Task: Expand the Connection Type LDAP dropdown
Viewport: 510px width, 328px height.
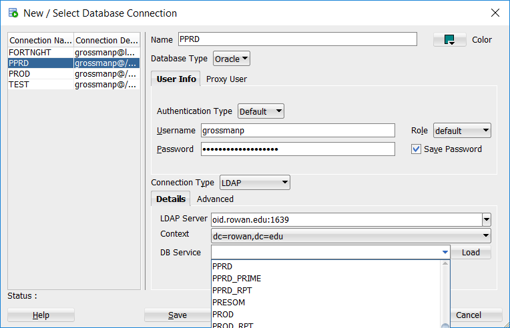Action: coord(255,183)
